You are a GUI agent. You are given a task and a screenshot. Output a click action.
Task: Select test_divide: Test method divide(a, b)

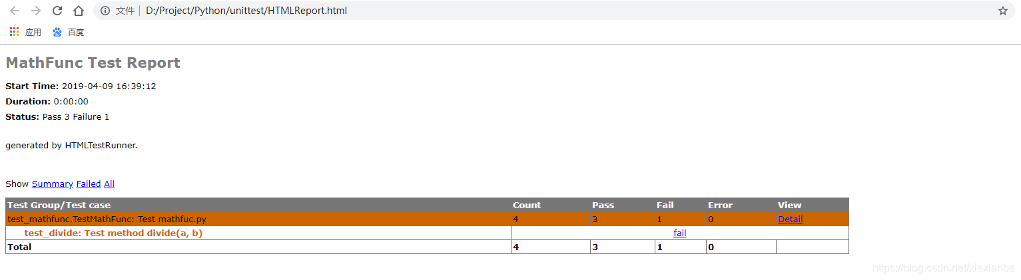point(113,233)
